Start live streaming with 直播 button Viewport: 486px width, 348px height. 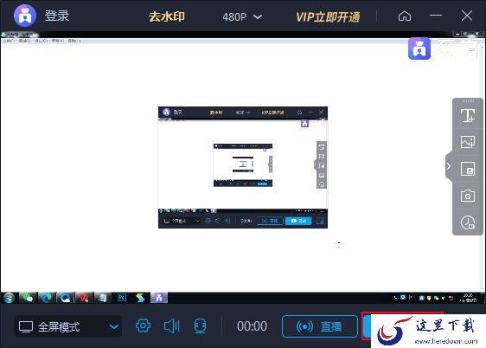point(320,326)
